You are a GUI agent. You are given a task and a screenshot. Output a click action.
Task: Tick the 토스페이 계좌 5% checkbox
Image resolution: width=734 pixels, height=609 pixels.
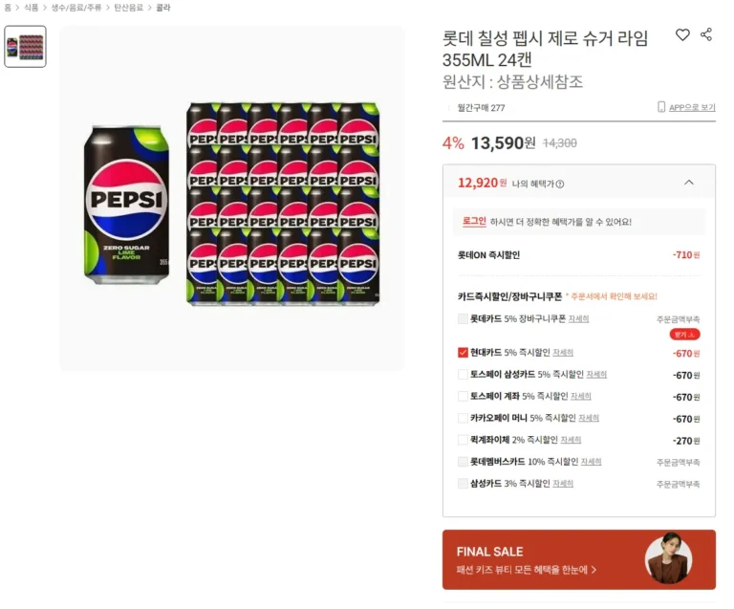(x=464, y=397)
